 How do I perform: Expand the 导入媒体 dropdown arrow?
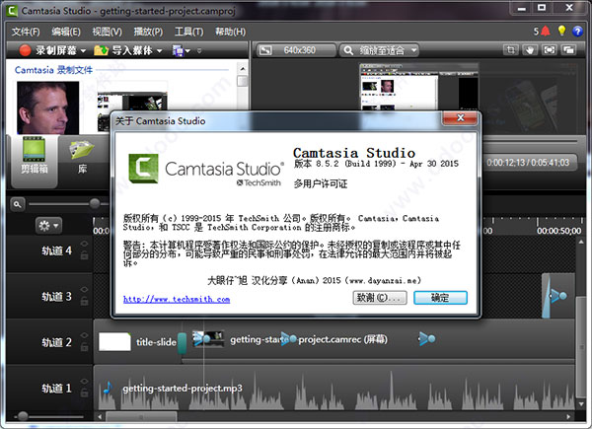pos(159,50)
